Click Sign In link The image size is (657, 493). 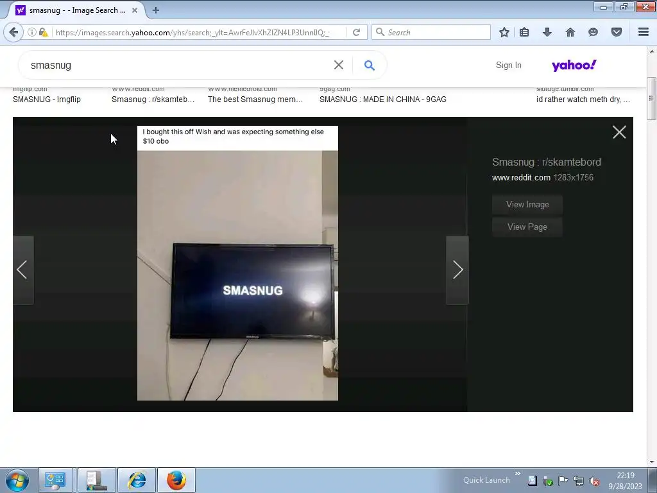point(509,65)
